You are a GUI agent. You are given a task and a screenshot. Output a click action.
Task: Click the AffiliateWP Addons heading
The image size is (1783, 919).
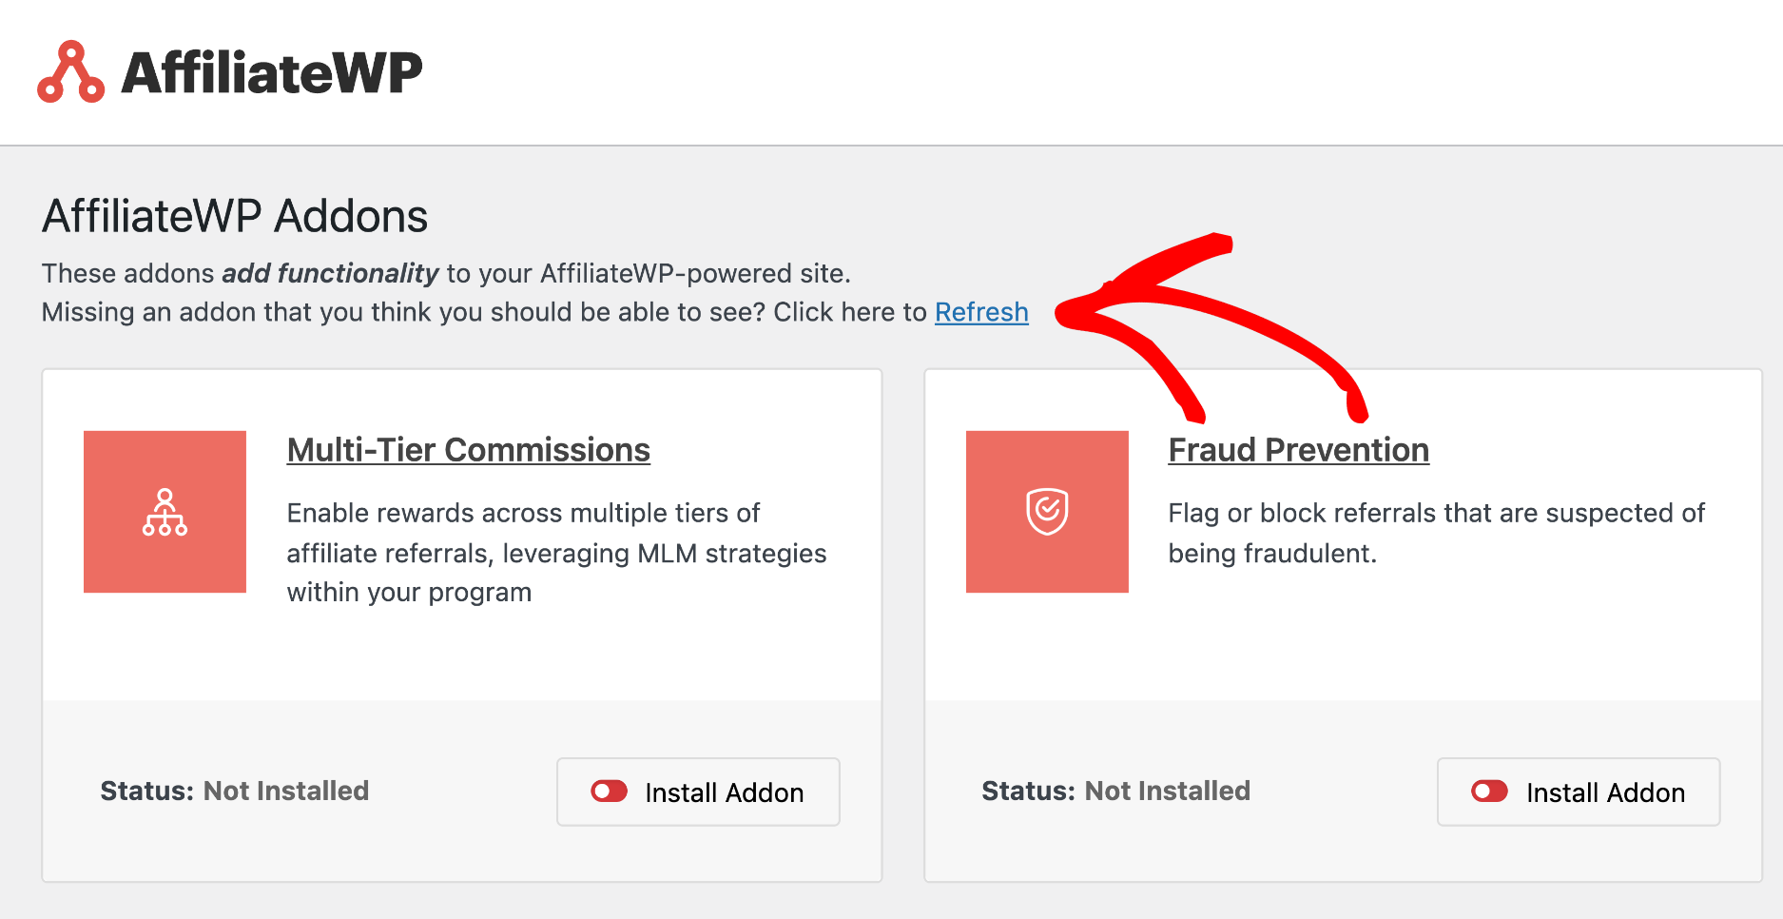(235, 217)
